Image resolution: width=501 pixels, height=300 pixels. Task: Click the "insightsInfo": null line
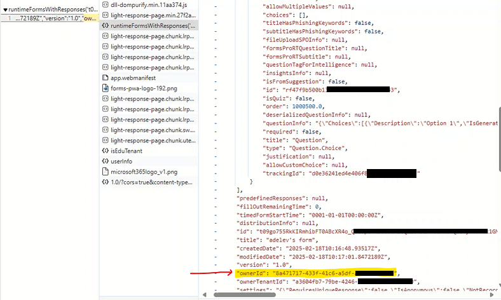(x=297, y=73)
